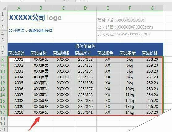Select column E header
This screenshot has height=132, width=172.
(x=107, y=8)
